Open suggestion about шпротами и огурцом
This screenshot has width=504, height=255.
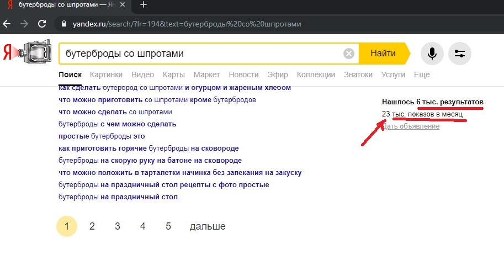click(x=174, y=88)
